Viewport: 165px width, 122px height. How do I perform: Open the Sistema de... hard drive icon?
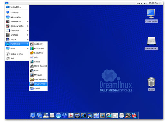click(x=151, y=43)
